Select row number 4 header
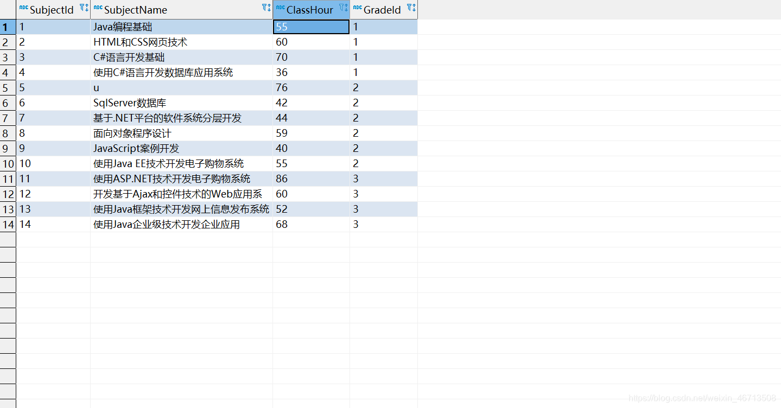This screenshot has height=408, width=781. click(x=8, y=72)
